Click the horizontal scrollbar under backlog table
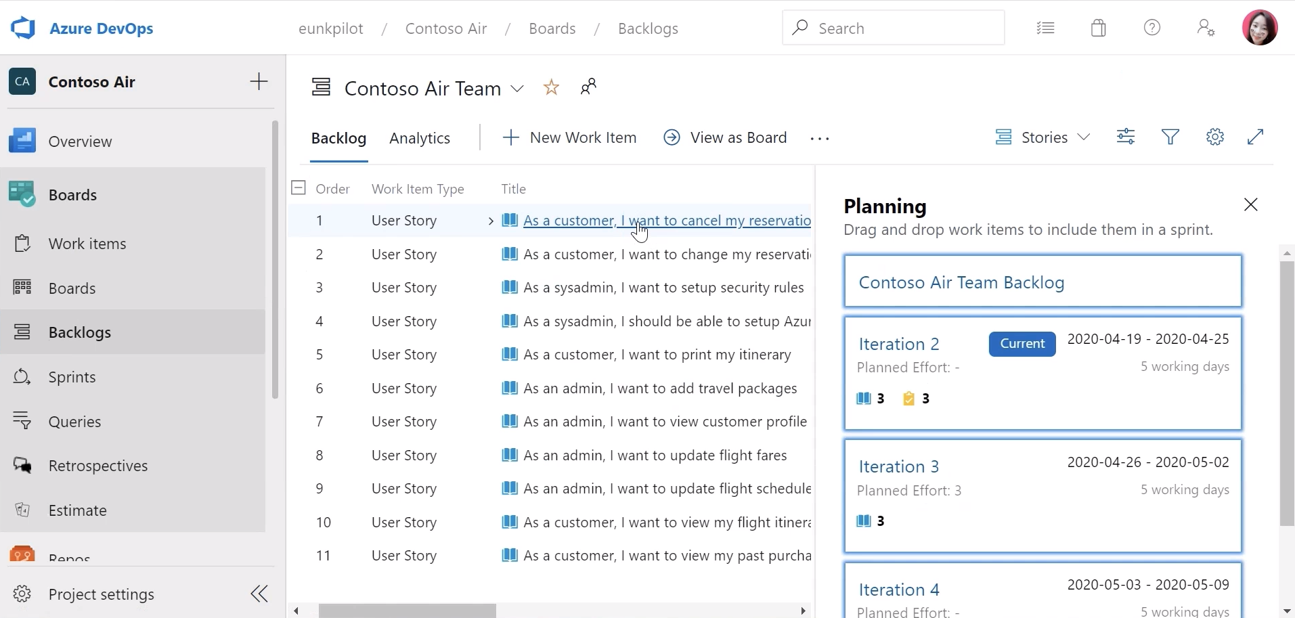1295x618 pixels. 408,611
